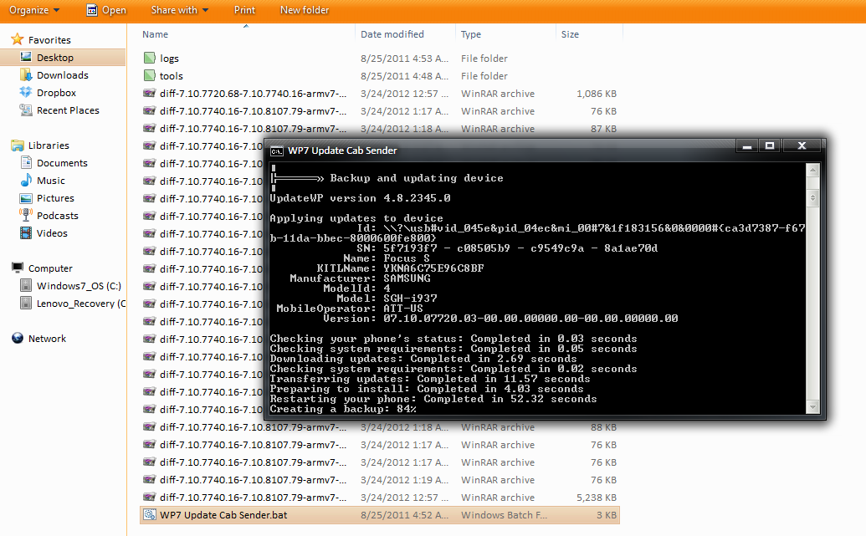Open the Windows7_OS (C:) drive icon
The width and height of the screenshot is (866, 536).
coord(26,286)
